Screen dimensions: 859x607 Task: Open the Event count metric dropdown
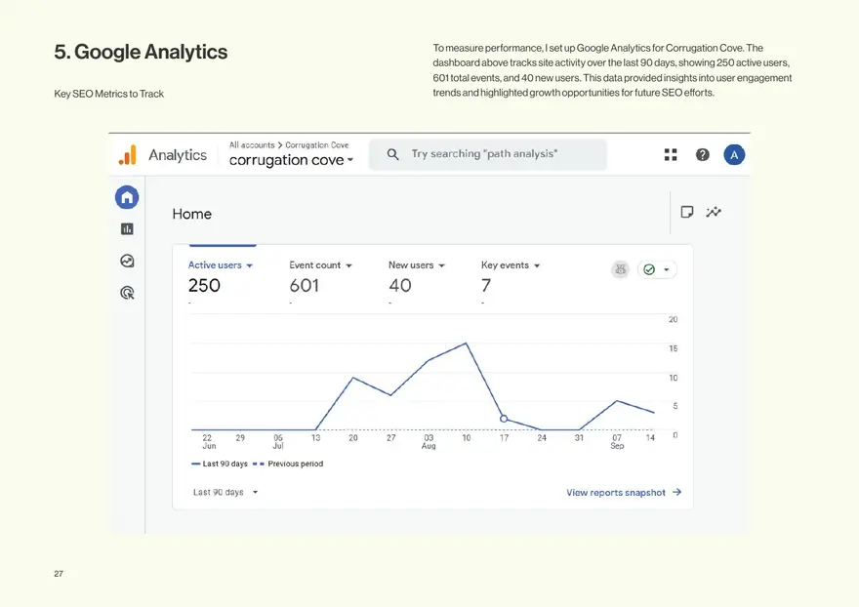click(320, 265)
